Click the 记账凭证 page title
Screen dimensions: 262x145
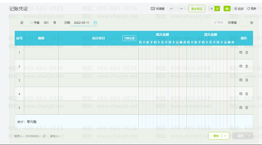pos(18,9)
